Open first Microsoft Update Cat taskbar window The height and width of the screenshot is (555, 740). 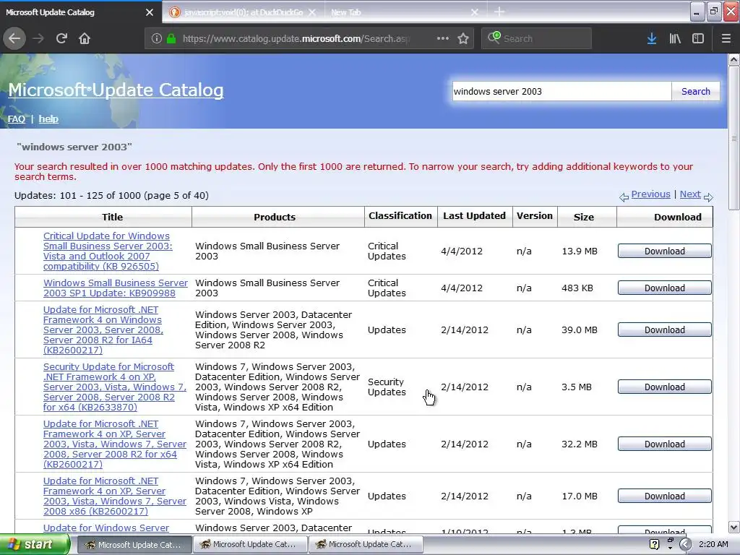point(134,545)
